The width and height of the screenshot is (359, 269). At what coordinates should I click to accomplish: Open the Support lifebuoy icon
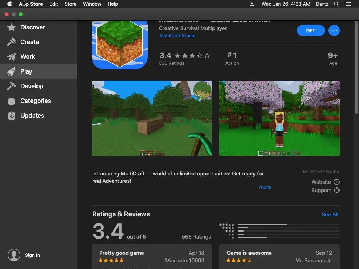tap(337, 190)
